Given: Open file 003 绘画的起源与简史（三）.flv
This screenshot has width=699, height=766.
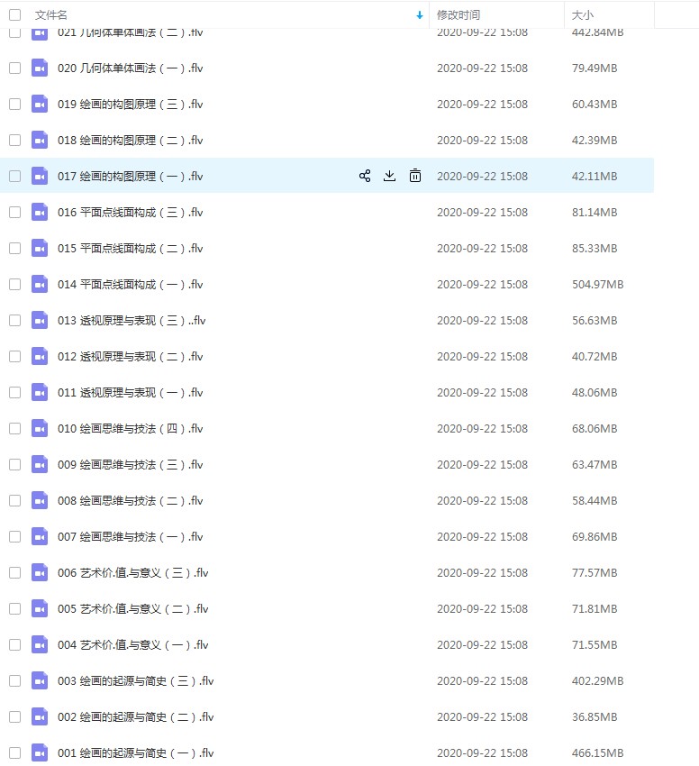Looking at the screenshot, I should pos(136,681).
